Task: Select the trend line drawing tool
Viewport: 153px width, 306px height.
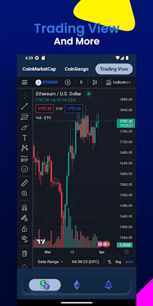Action: pyautogui.click(x=24, y=106)
